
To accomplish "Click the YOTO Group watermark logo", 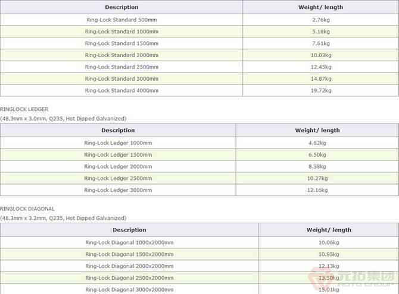I will [359, 279].
